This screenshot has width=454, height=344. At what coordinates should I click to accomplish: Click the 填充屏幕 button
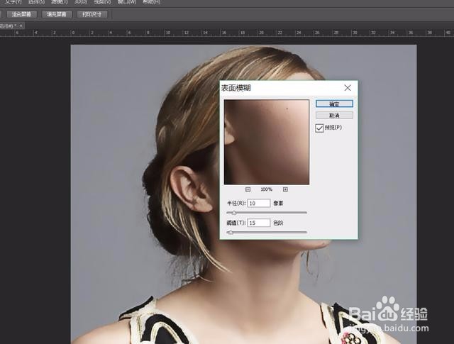click(x=57, y=14)
